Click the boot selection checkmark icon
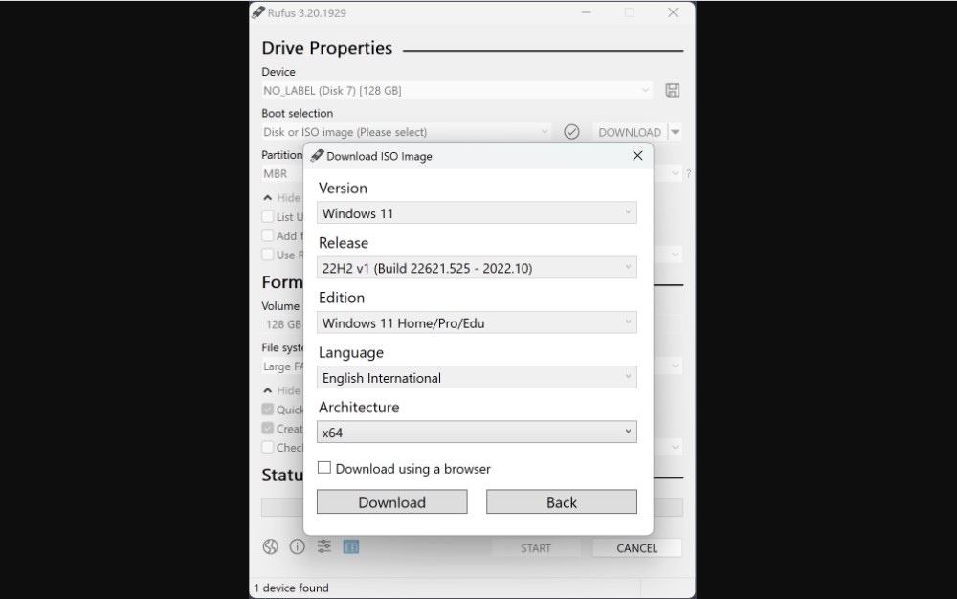 point(572,132)
